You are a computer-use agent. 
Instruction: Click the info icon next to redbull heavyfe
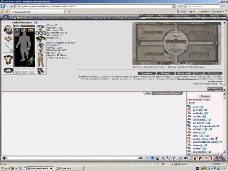tap(36, 22)
